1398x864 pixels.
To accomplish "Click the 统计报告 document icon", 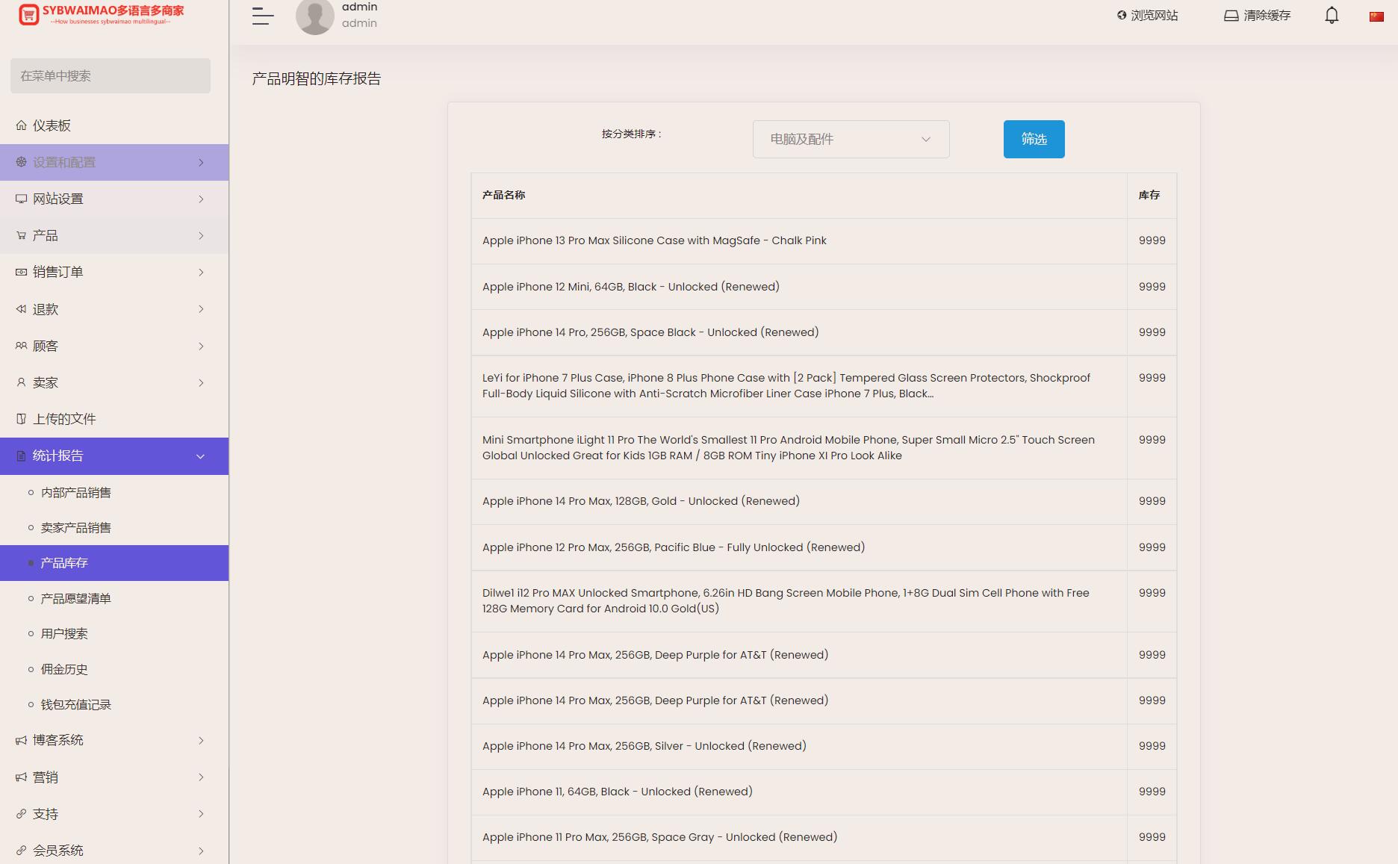I will point(21,456).
